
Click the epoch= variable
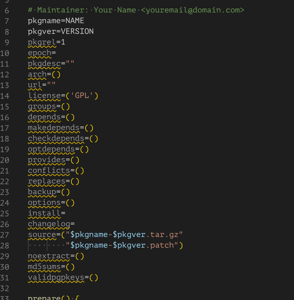coord(42,53)
